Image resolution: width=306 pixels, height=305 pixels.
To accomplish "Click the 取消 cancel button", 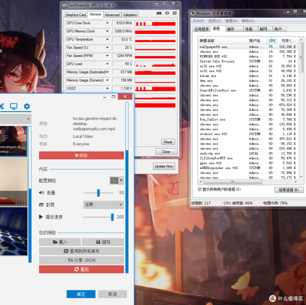I will (x=112, y=294).
